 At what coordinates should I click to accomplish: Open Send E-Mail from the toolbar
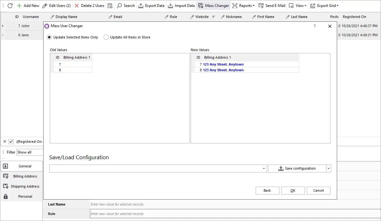pyautogui.click(x=272, y=5)
